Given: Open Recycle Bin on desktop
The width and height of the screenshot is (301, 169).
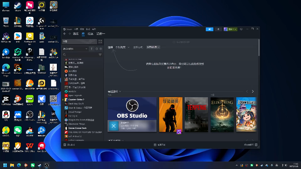Looking at the screenshot, I should click(6, 22).
